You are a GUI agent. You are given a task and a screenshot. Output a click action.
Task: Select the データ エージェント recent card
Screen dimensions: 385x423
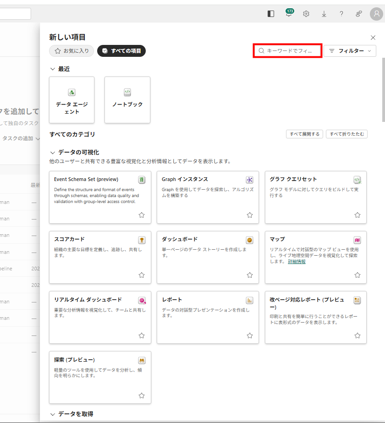[72, 100]
